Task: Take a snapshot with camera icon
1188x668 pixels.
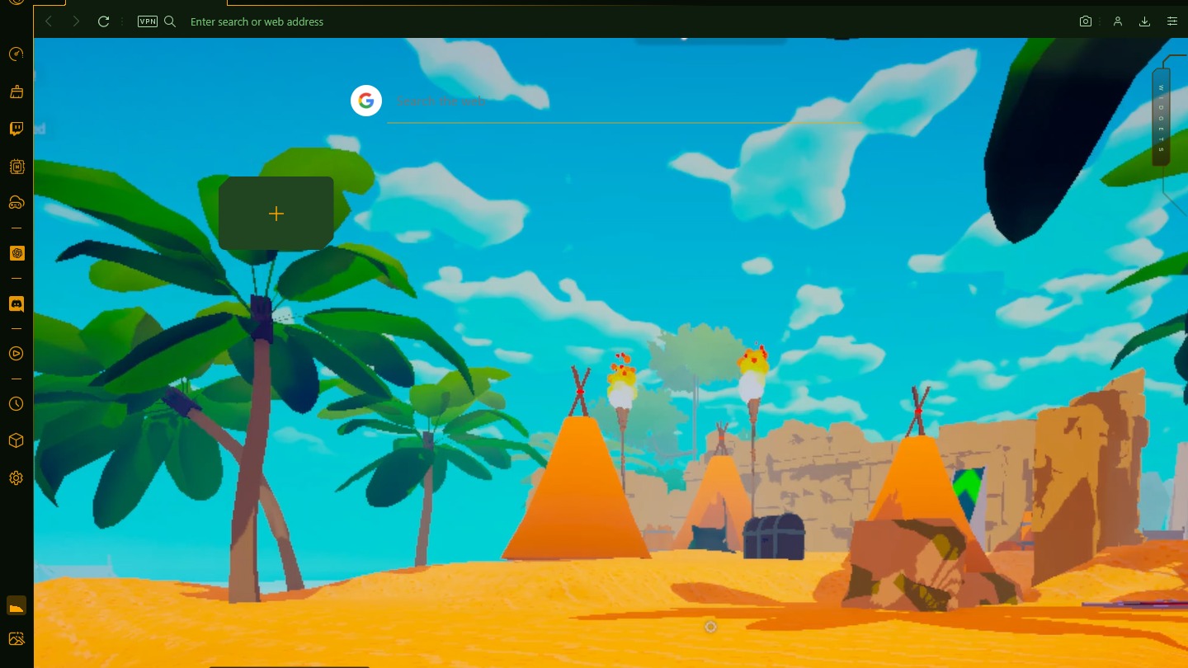Action: click(1086, 21)
